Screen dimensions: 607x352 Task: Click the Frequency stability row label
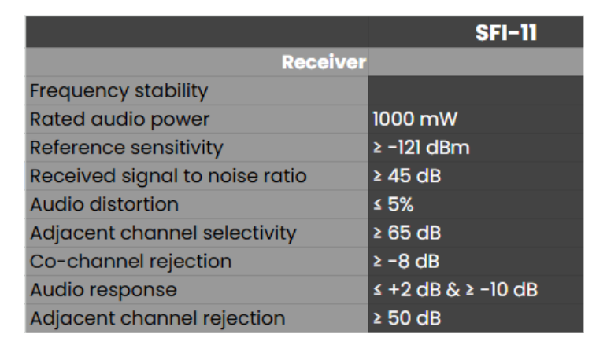[x=119, y=90]
